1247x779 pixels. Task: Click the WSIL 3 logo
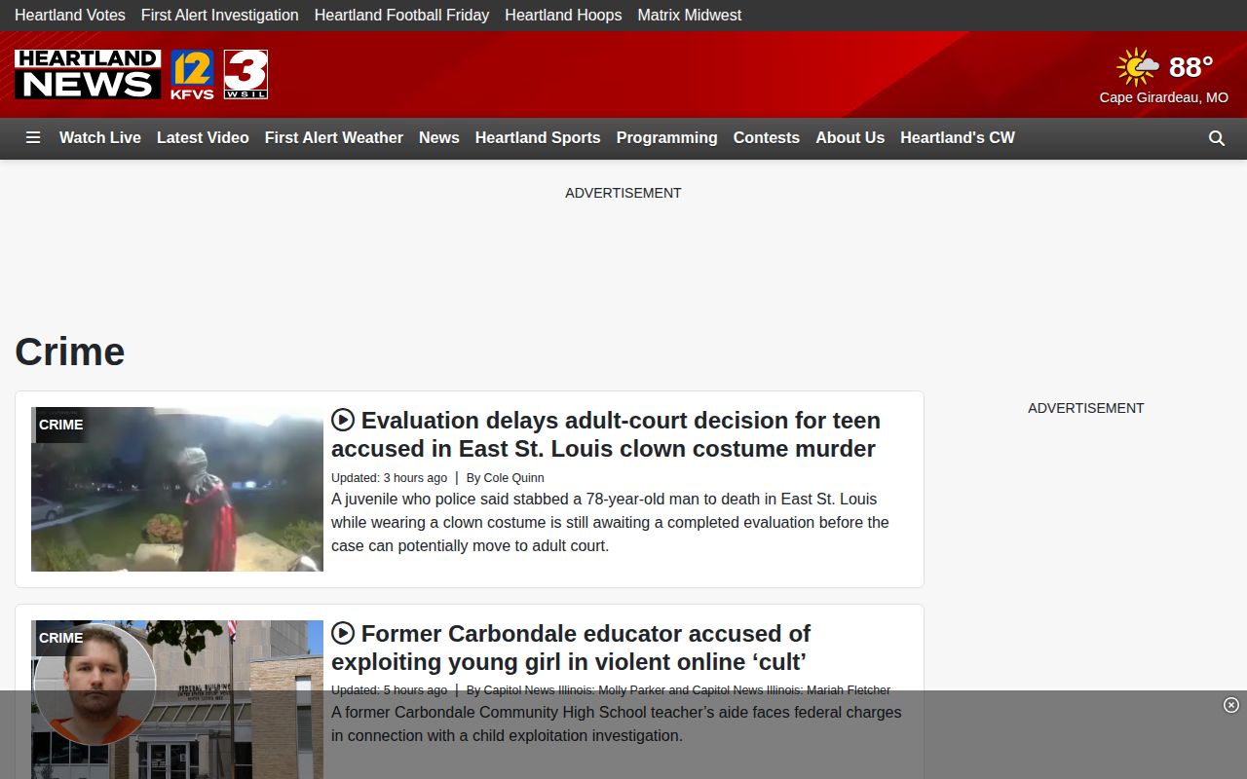[246, 75]
